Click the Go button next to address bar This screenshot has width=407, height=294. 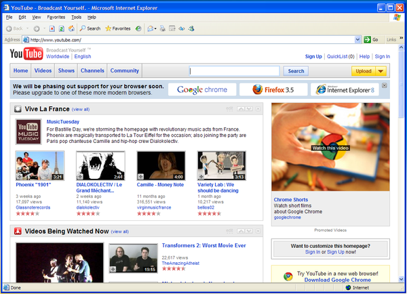[371, 40]
